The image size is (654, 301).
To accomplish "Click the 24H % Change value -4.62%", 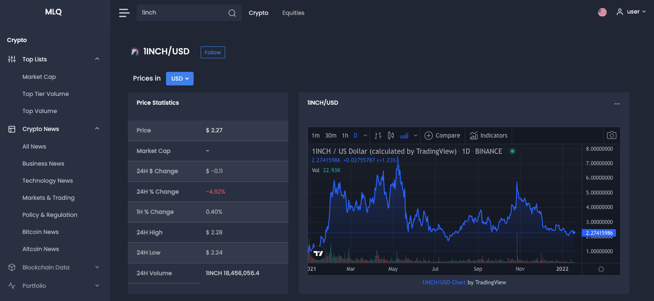I will coord(216,191).
